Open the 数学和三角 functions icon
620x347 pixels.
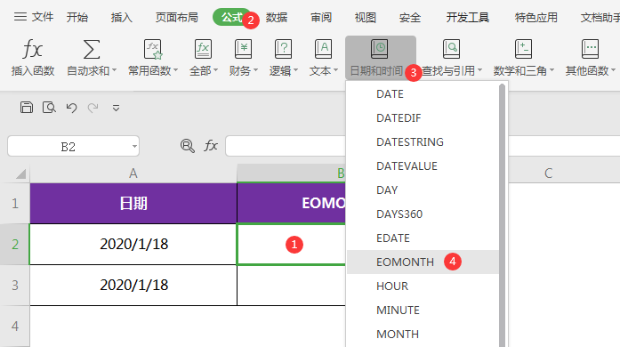[523, 49]
